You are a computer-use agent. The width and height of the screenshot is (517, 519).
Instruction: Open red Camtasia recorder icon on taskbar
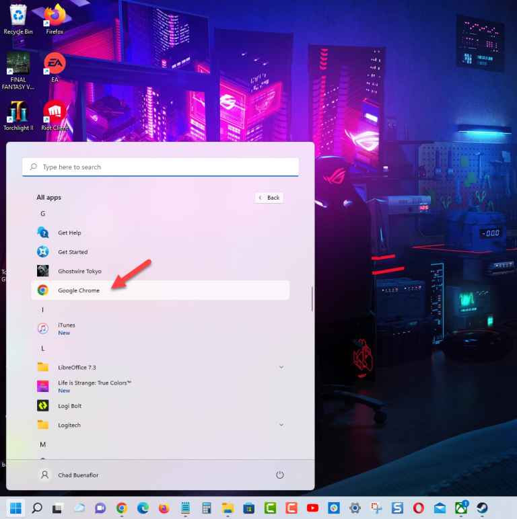[x=291, y=508]
